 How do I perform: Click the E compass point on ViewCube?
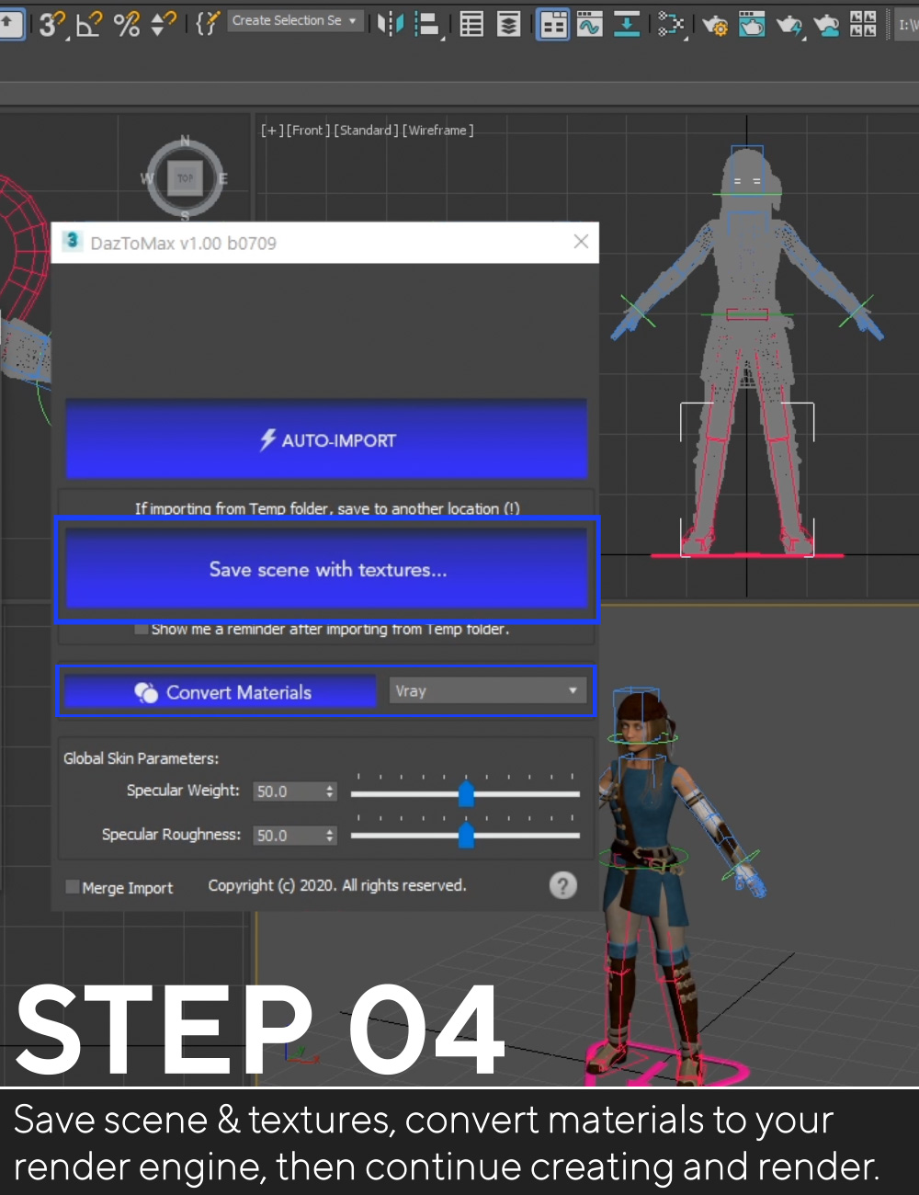pos(223,178)
